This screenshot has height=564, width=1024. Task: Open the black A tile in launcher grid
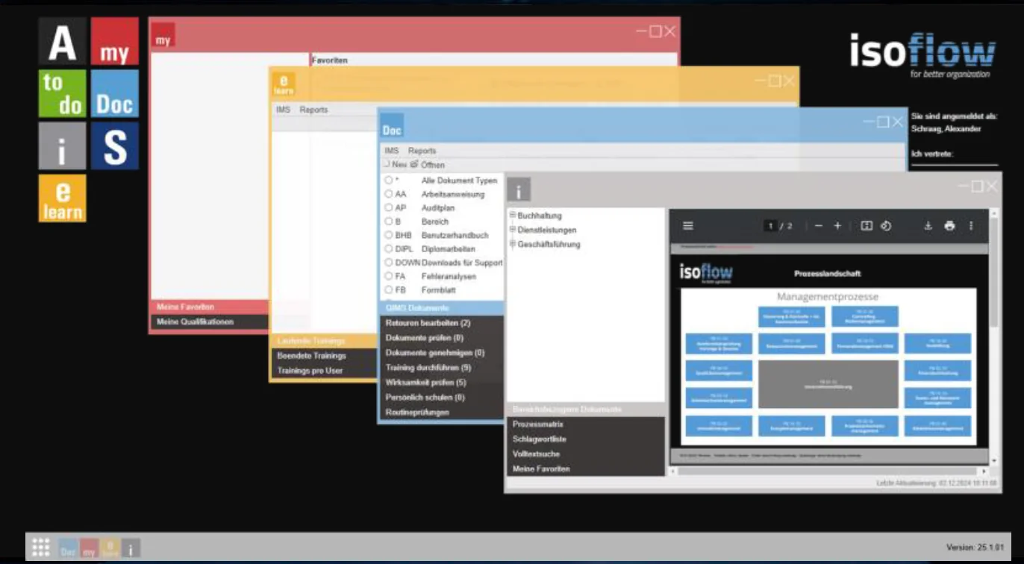tap(62, 43)
